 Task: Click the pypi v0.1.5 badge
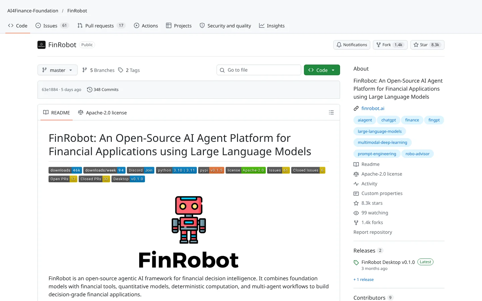[x=211, y=170]
